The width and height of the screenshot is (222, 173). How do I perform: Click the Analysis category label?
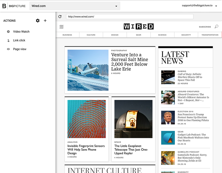[x=72, y=142]
